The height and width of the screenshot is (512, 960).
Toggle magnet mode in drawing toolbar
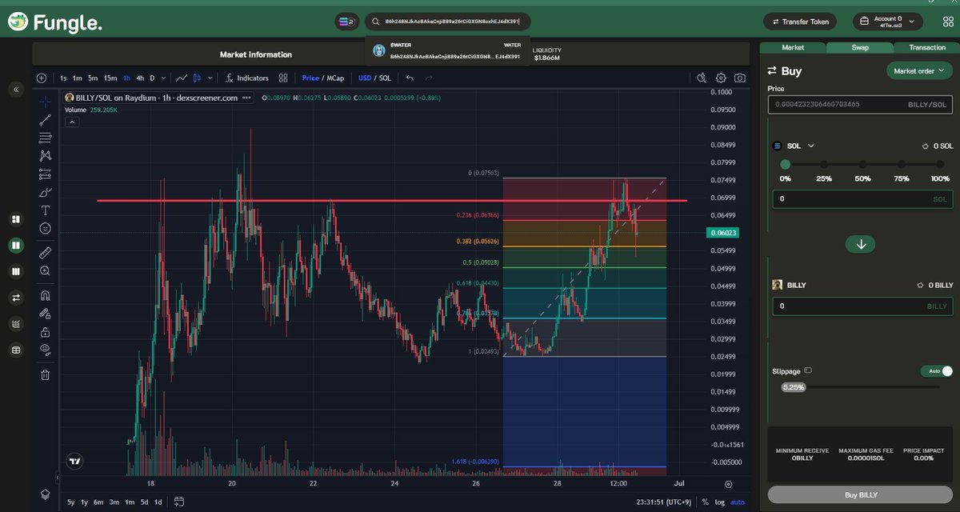(46, 295)
